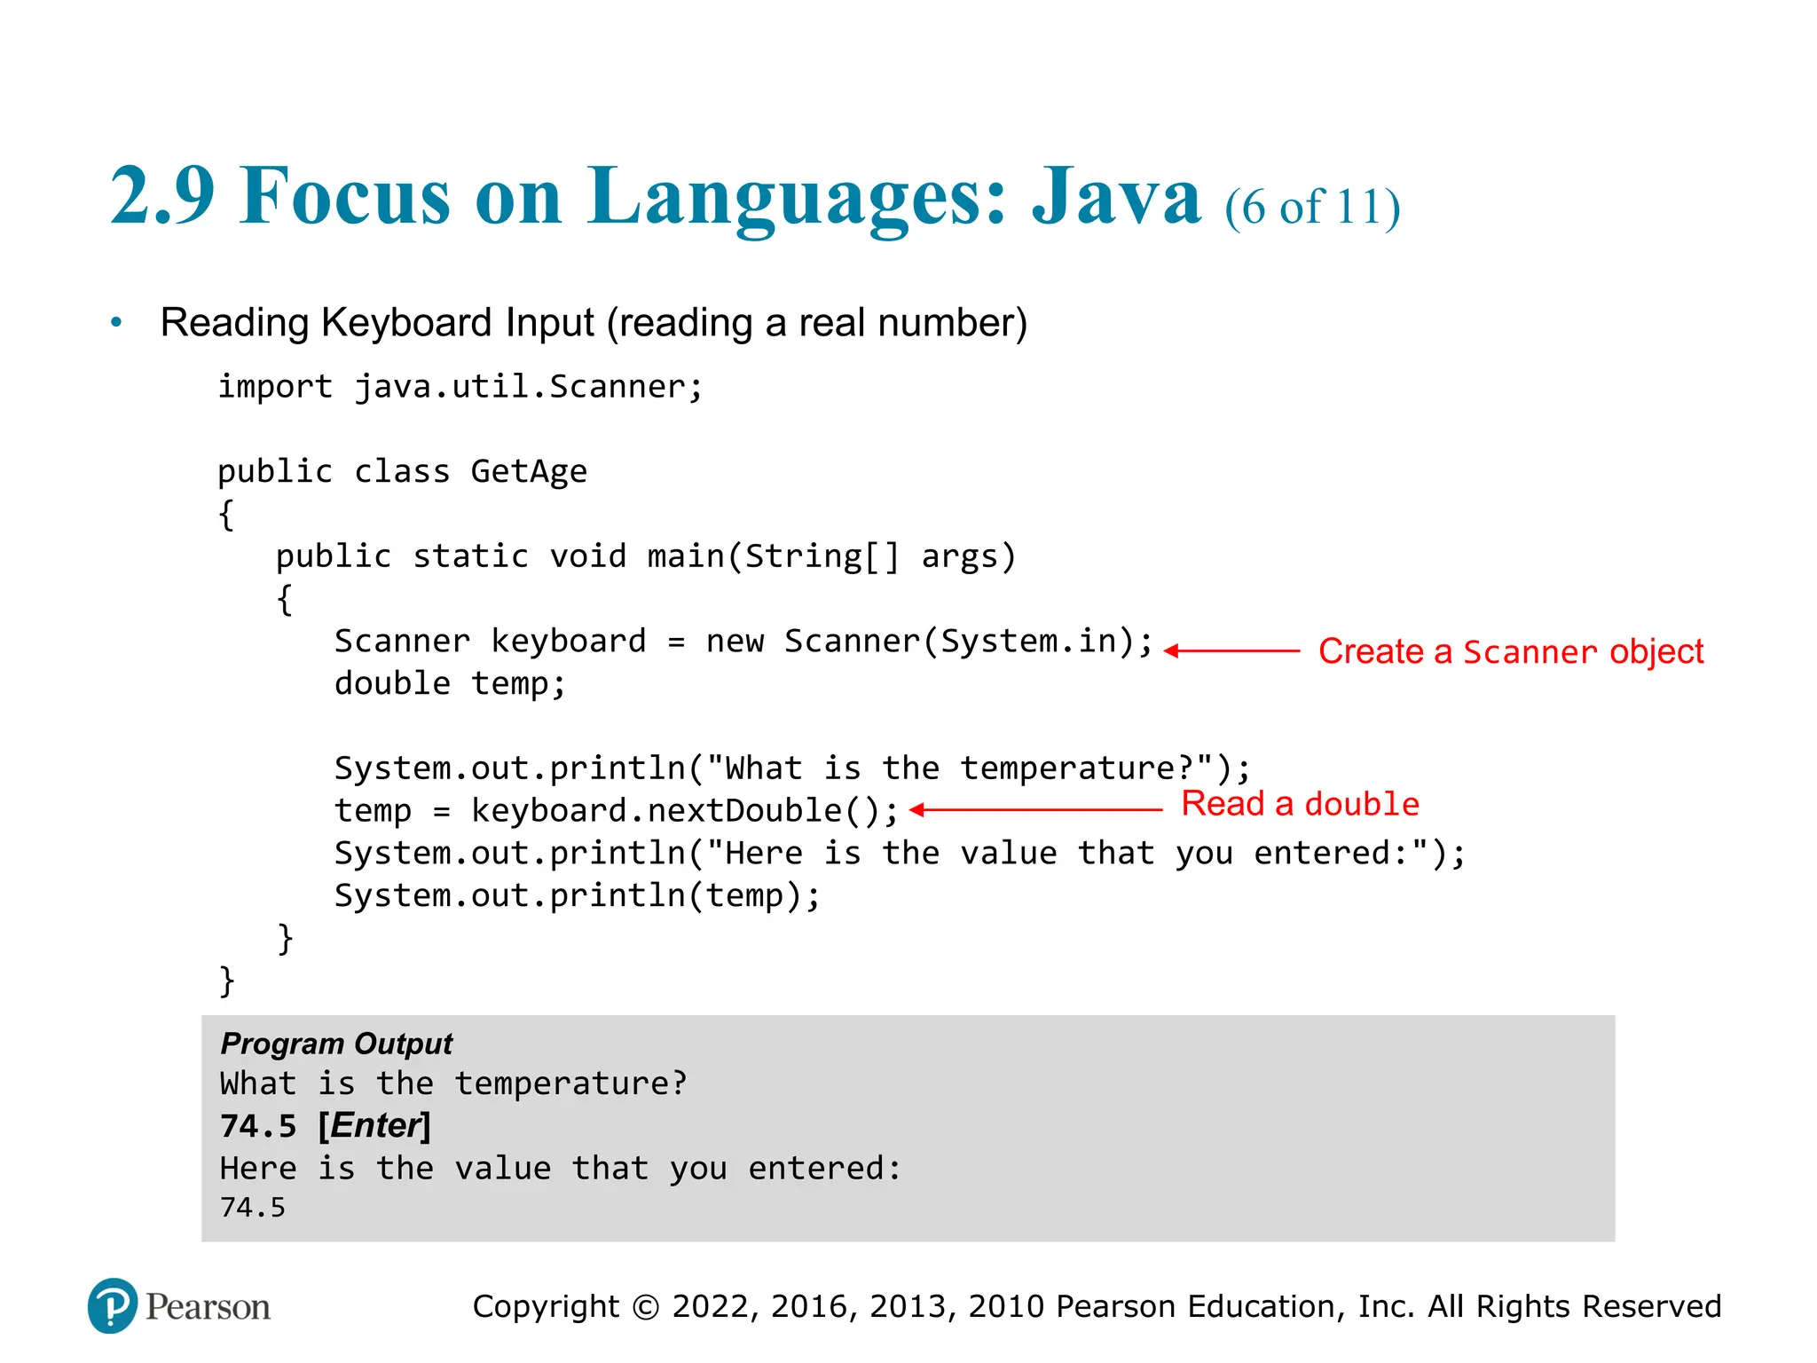
Task: Click the 'Pearson' wordmark text
Action: tap(208, 1307)
